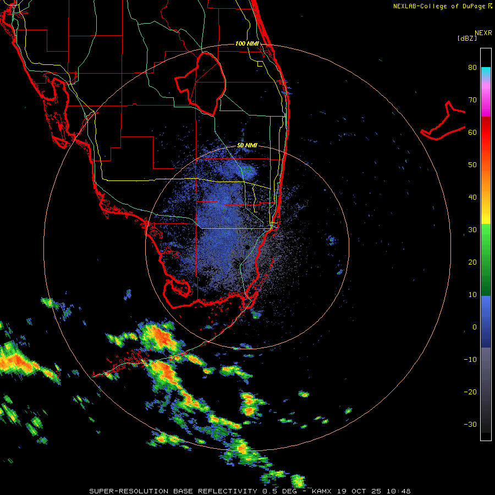This screenshot has height=495, width=495.
Task: Click the 100 NMI range ring label
Action: tap(247, 43)
